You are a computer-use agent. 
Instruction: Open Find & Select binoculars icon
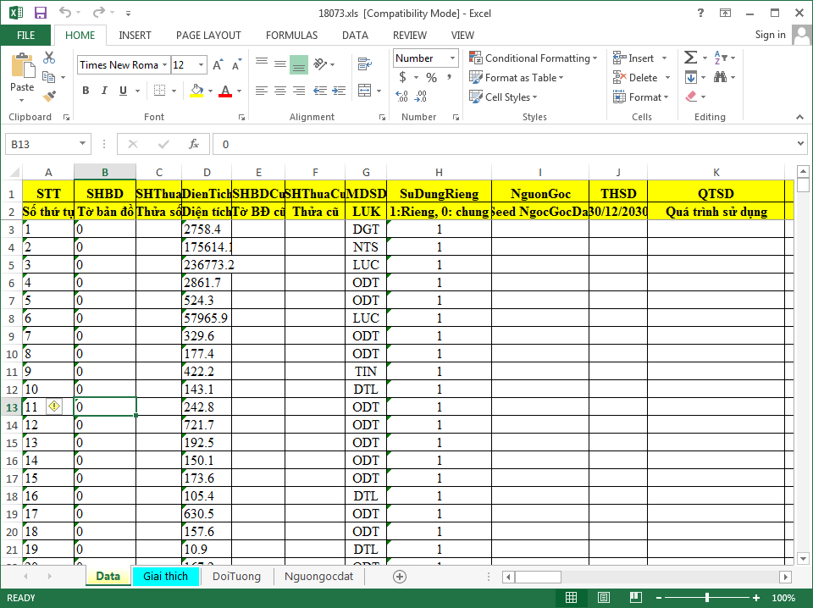pos(720,77)
